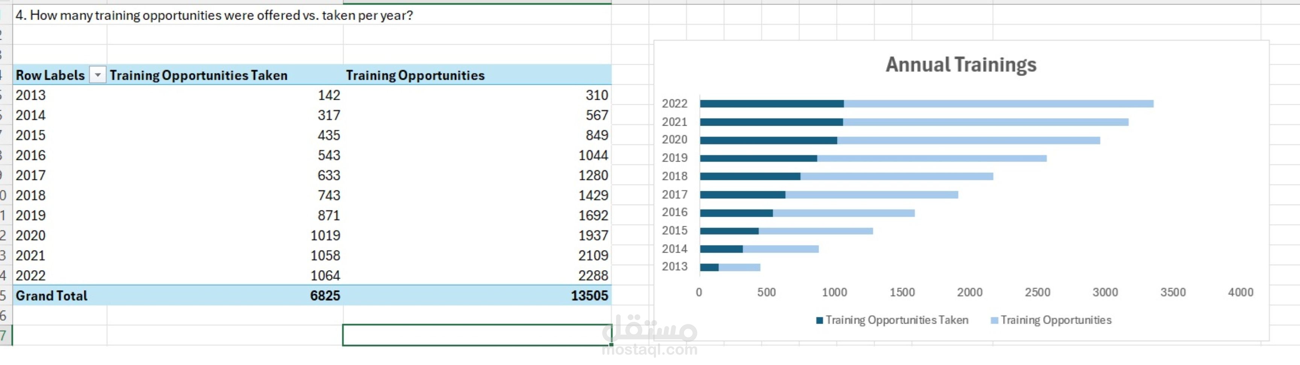Click the cell with value 633
1300x365 pixels.
[x=225, y=176]
